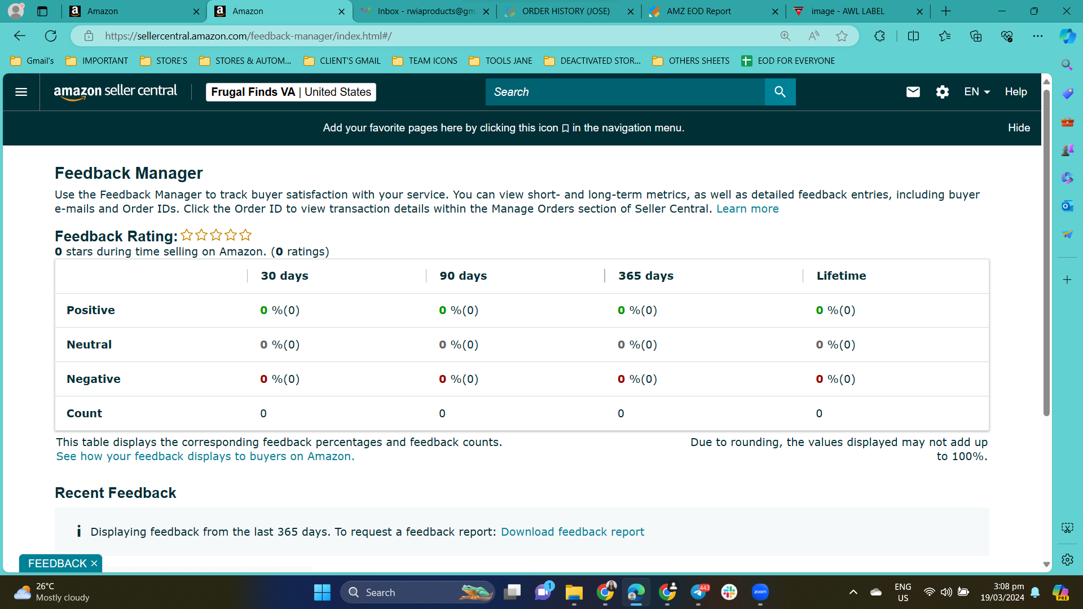
Task: Open a new browser tab
Action: [x=946, y=11]
